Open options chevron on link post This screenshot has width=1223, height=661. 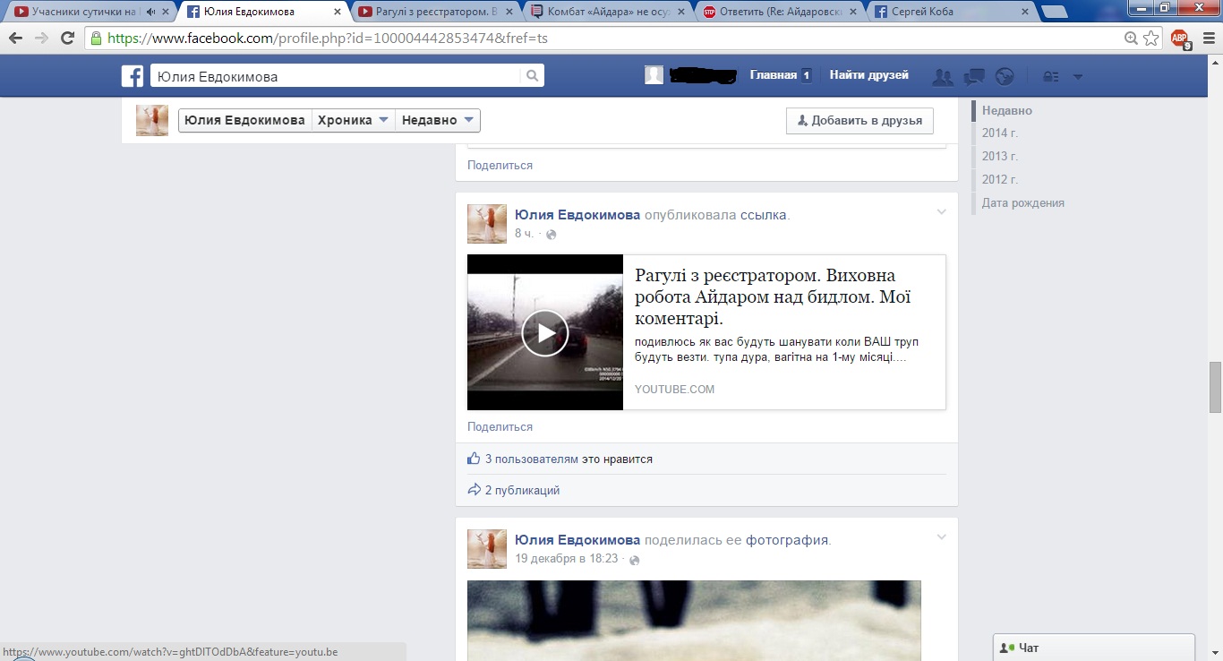coord(941,212)
